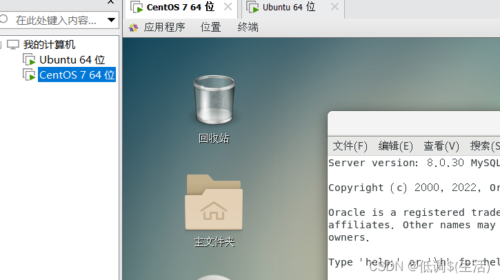The height and width of the screenshot is (280, 500).
Task: Switch to the Ubuntu 64 位 tab
Action: click(x=289, y=7)
